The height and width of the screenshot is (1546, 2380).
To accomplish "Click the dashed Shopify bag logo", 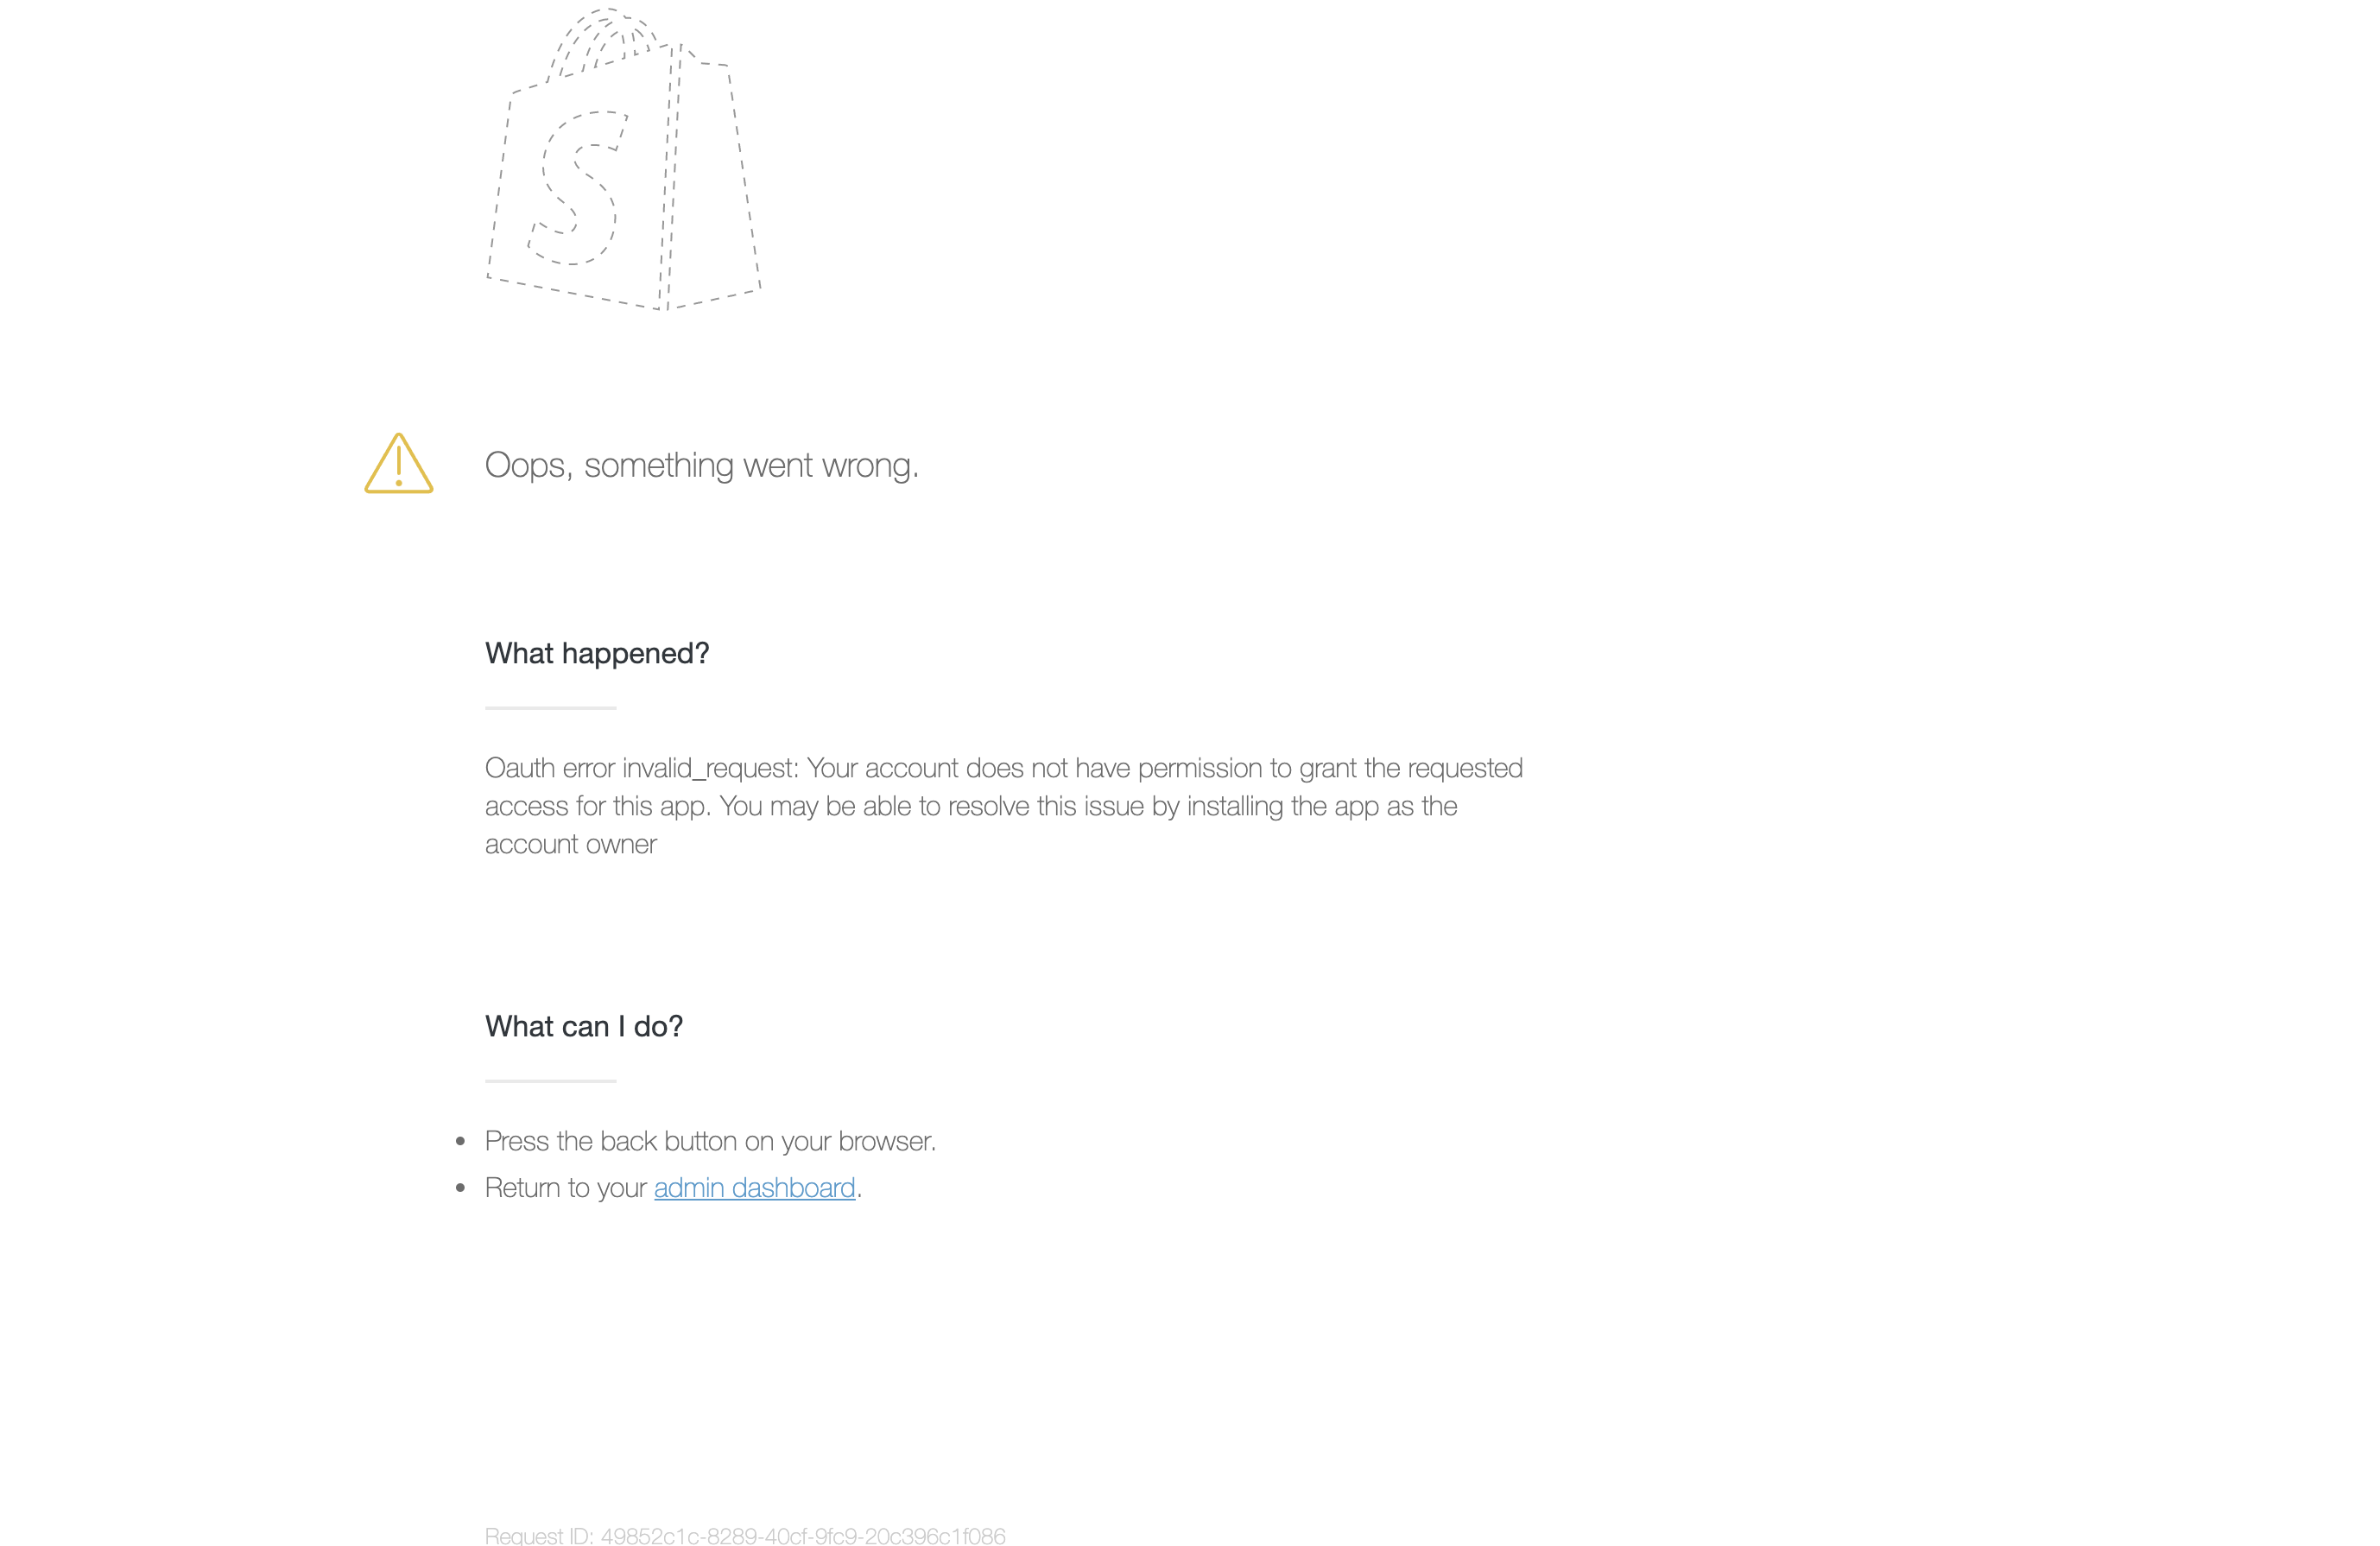I will [624, 160].
